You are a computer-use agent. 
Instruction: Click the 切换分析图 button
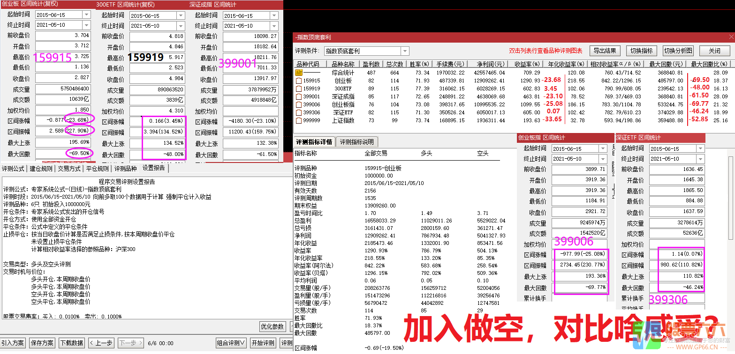678,51
